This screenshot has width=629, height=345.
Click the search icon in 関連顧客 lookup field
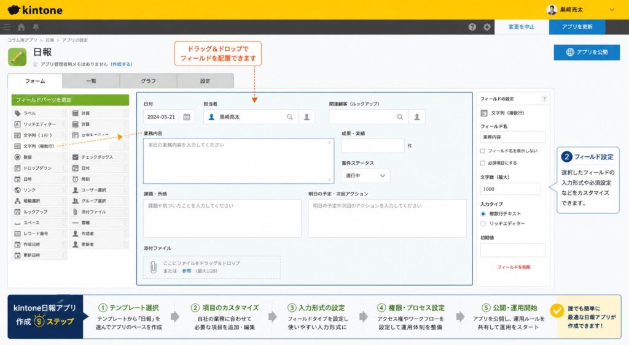400,117
